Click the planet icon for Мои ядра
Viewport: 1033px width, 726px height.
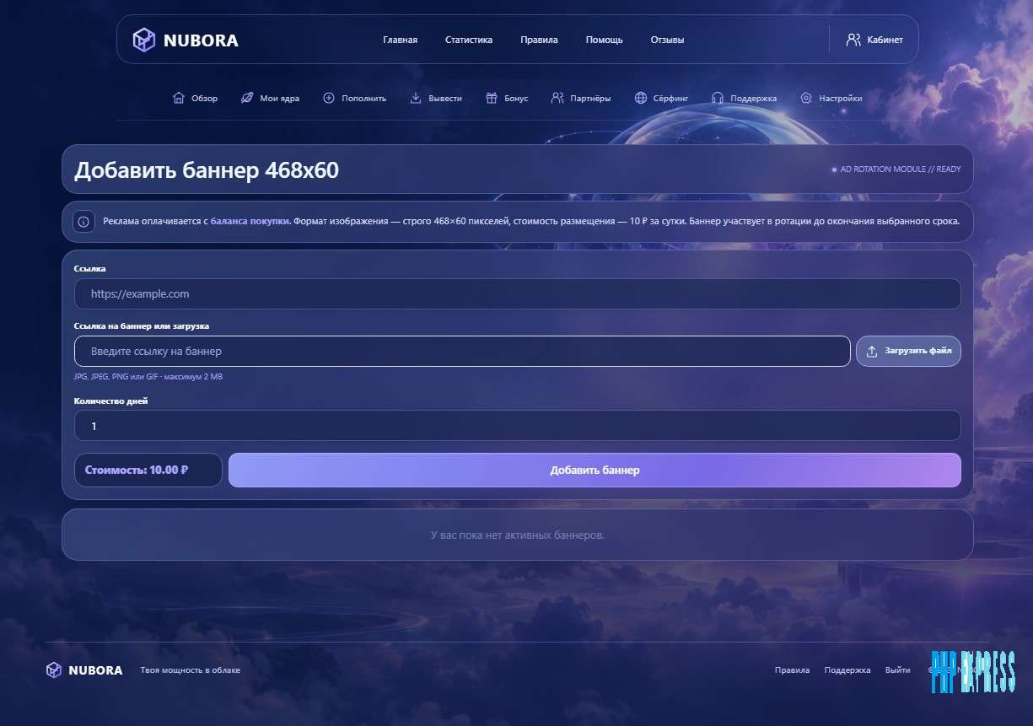coord(247,98)
